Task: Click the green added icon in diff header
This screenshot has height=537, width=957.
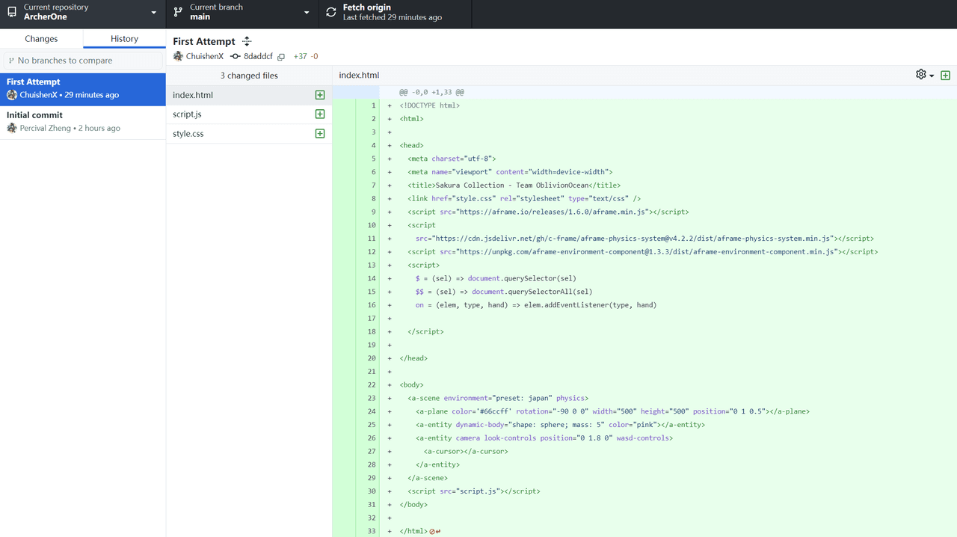Action: pyautogui.click(x=946, y=76)
